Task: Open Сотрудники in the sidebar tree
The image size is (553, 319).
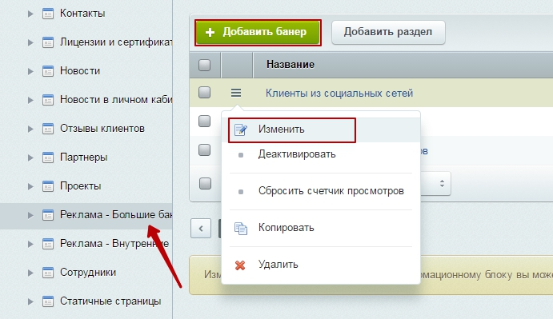Action: (88, 273)
